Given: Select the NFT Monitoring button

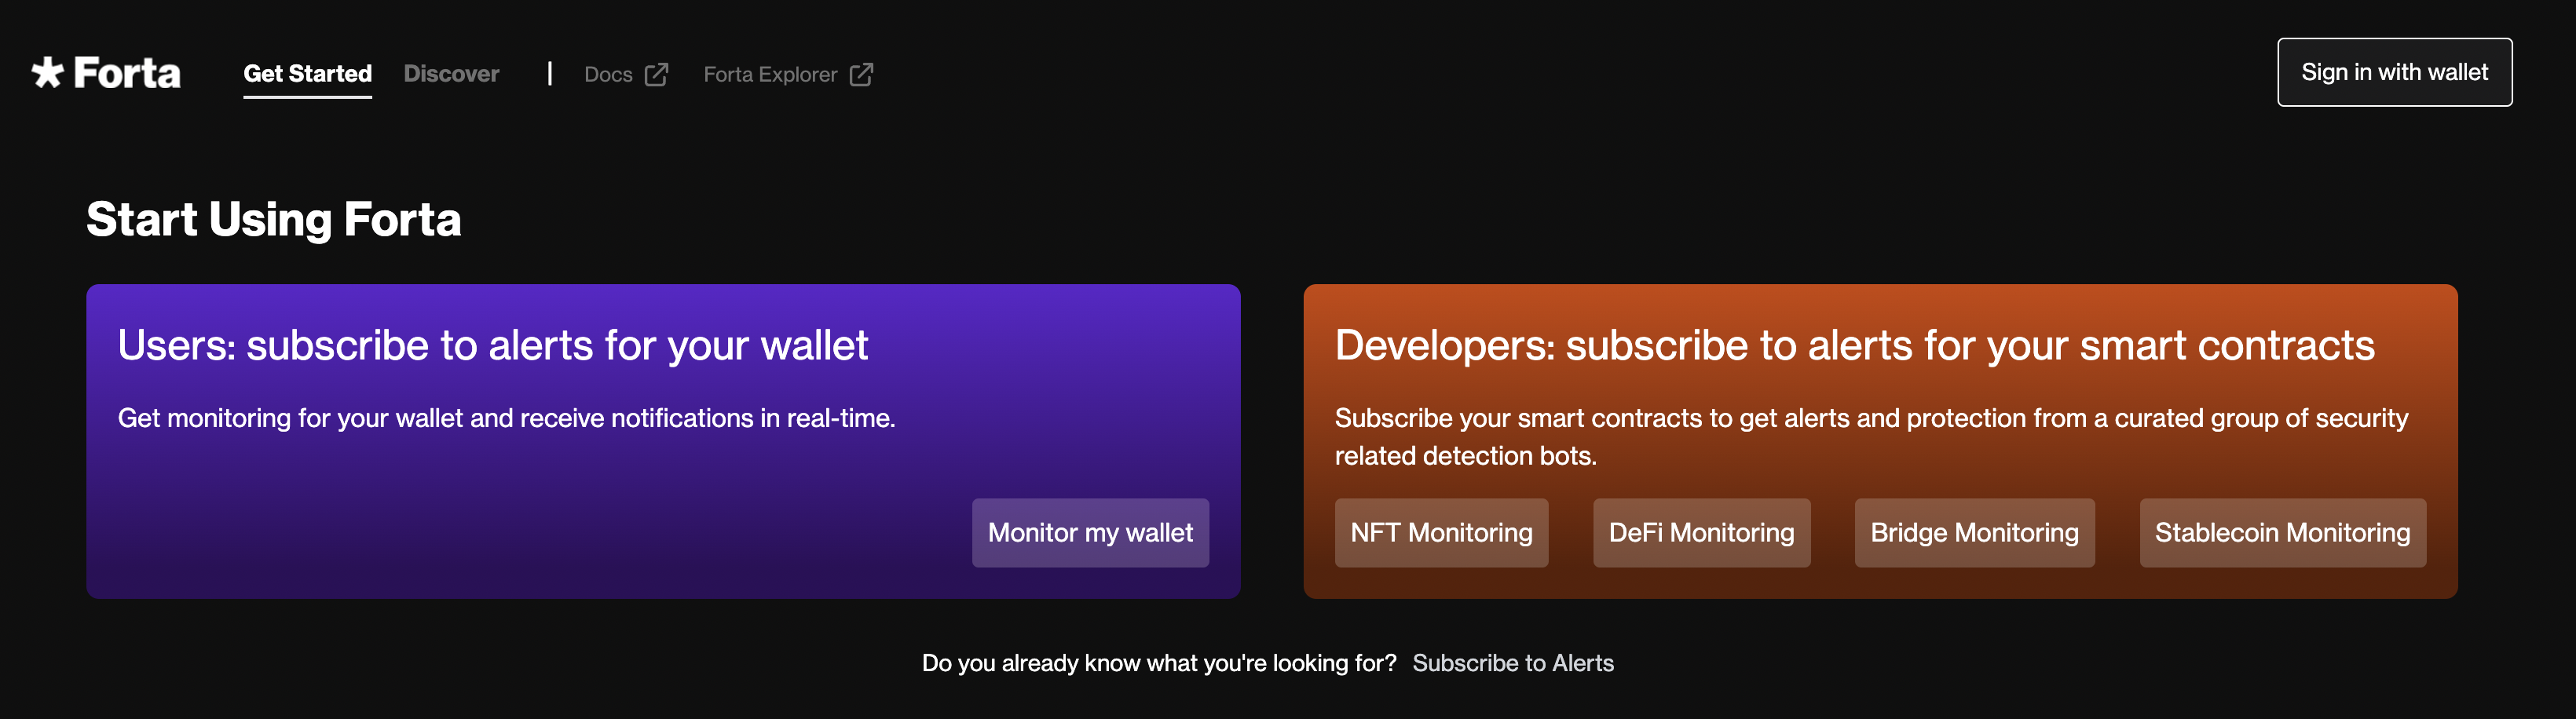Looking at the screenshot, I should [x=1441, y=533].
